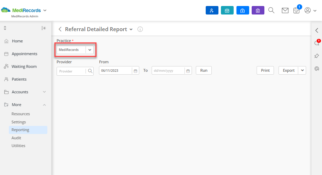Viewport: 322px width, 175px height.
Task: Click the From date field 06/11/2023
Action: pos(116,71)
